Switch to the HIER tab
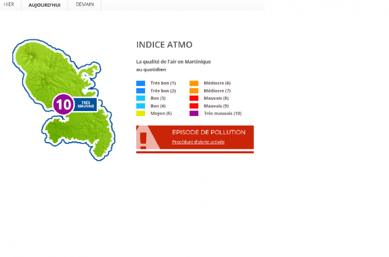 [9, 4]
